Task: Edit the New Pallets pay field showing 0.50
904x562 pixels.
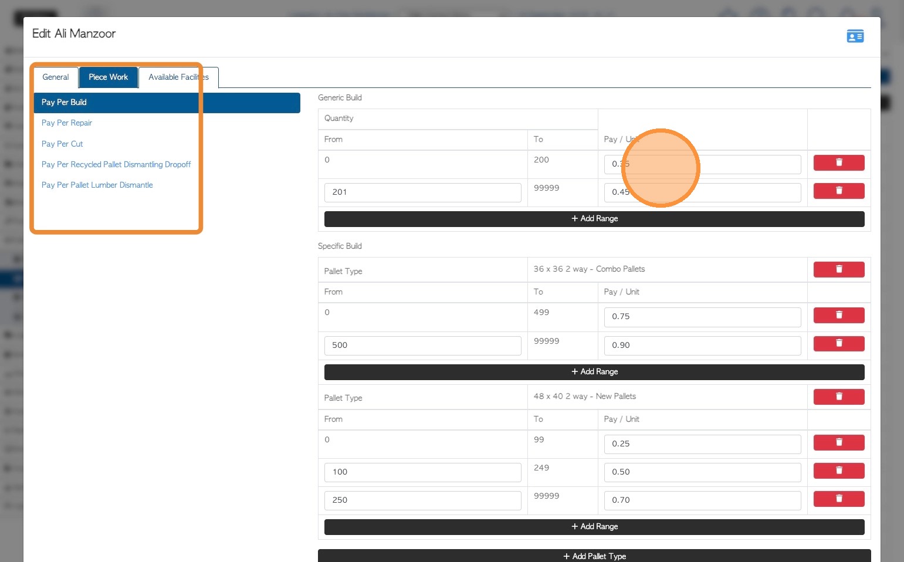Action: click(x=703, y=472)
